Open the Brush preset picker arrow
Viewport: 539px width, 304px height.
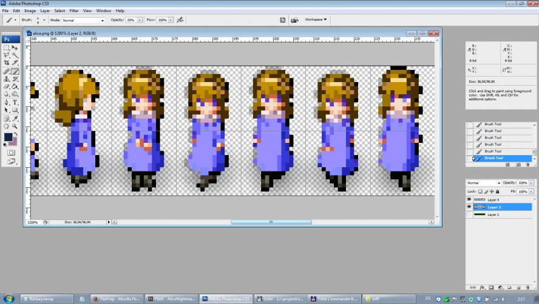[44, 20]
